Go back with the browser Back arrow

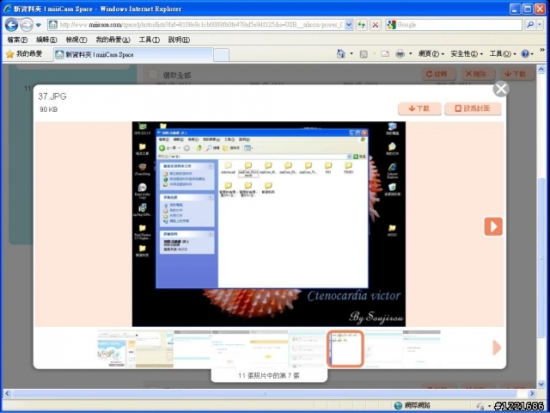pos(11,25)
